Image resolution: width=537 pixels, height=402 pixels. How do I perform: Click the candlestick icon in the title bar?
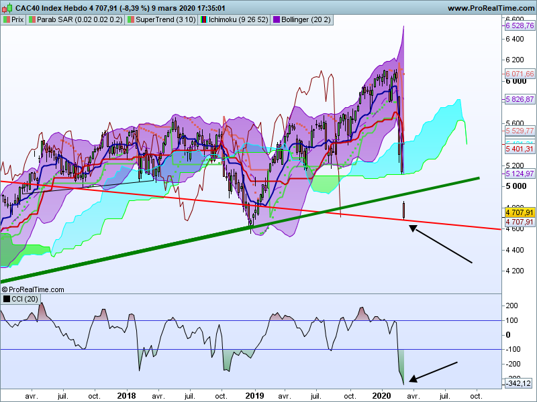tap(7, 7)
